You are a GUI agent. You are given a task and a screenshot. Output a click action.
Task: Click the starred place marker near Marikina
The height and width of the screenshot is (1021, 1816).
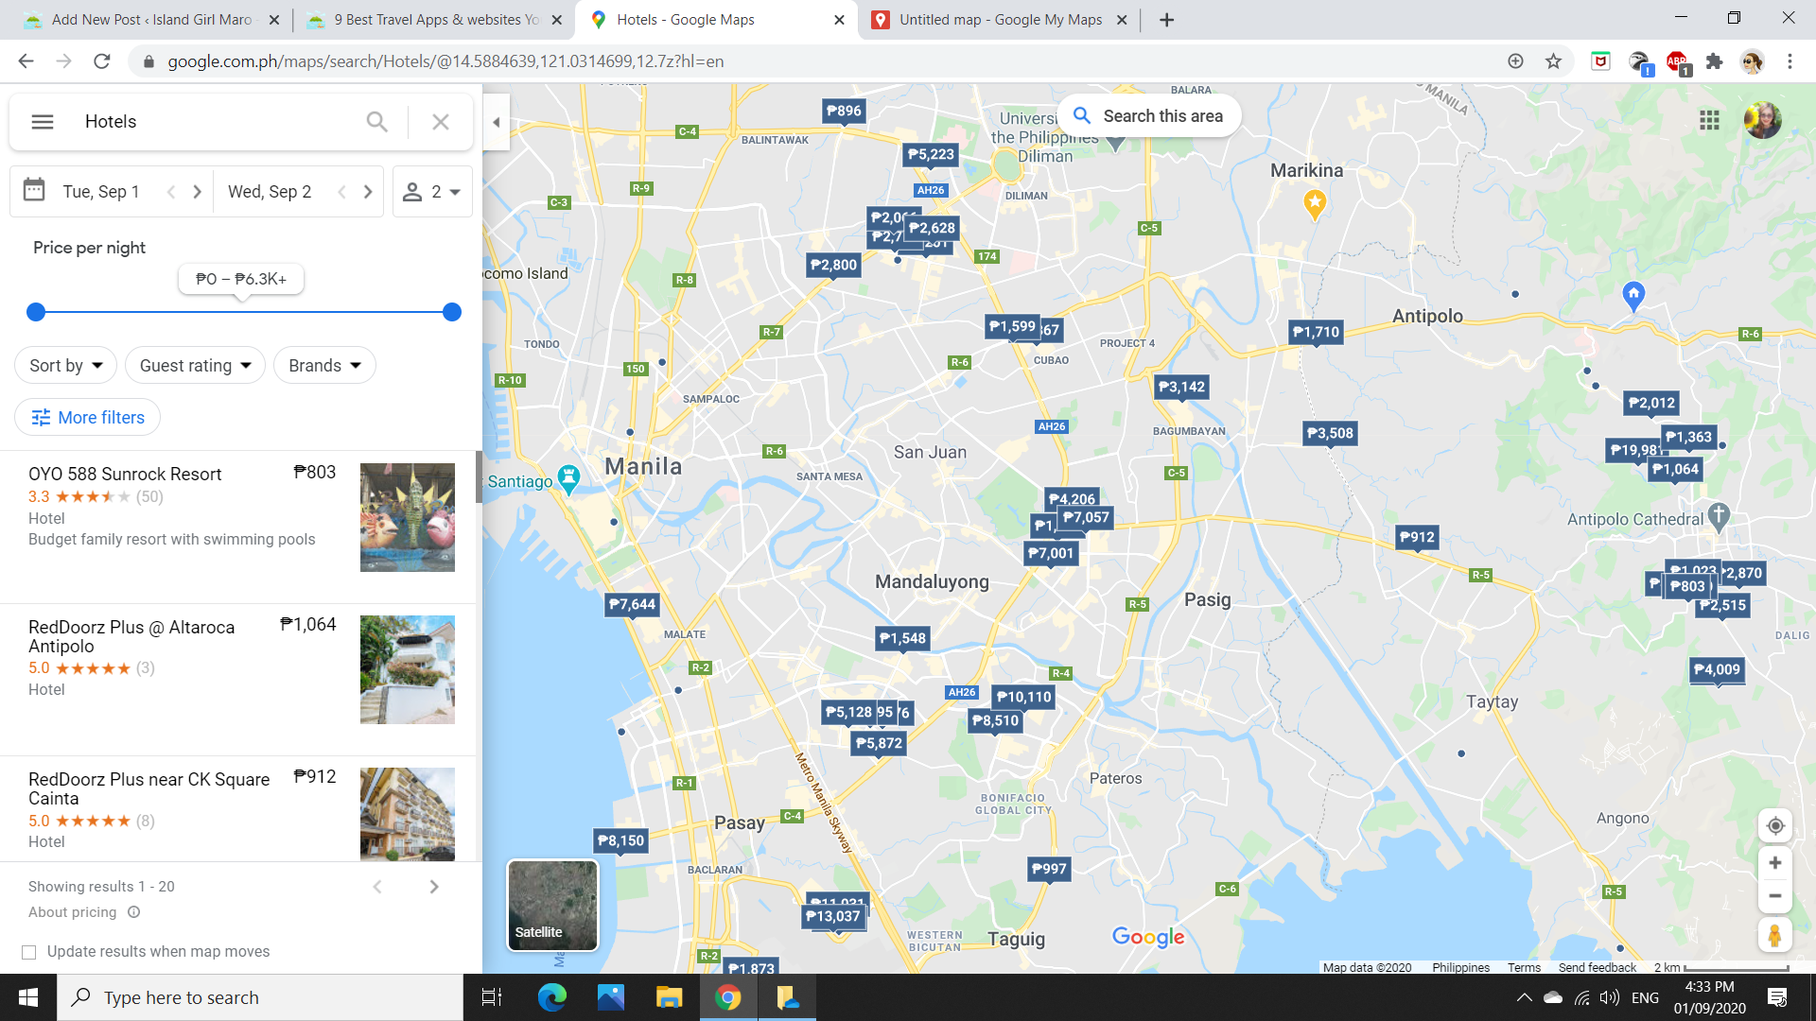[x=1315, y=203]
